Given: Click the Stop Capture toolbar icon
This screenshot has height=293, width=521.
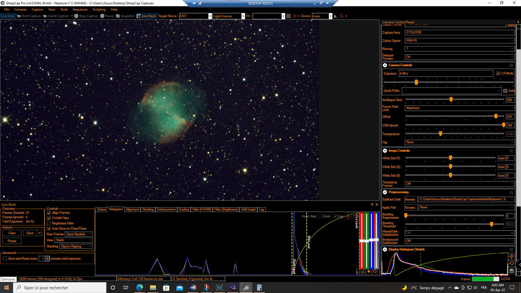Looking at the screenshot, I should pyautogui.click(x=76, y=16).
